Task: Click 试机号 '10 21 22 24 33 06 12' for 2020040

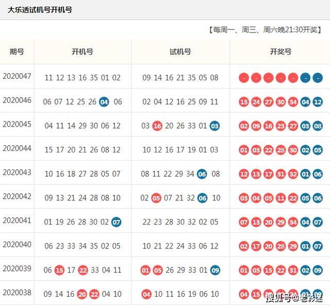Action: (x=180, y=246)
